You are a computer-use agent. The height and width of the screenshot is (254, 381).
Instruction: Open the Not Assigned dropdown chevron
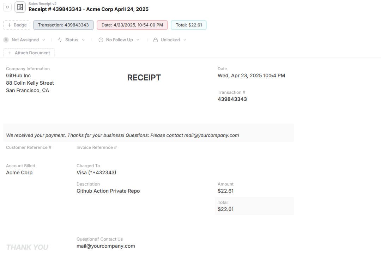click(x=44, y=40)
